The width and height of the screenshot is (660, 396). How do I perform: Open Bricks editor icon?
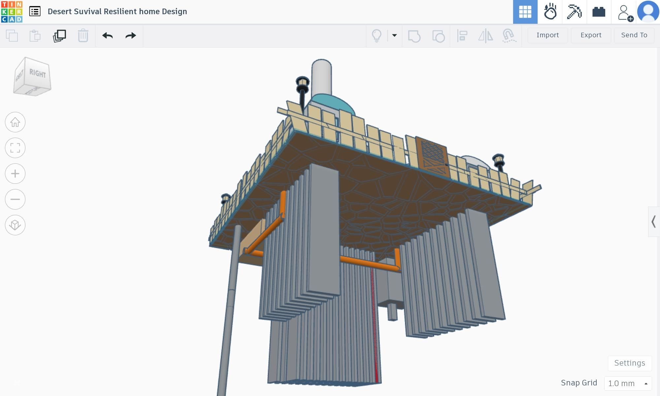coord(599,12)
